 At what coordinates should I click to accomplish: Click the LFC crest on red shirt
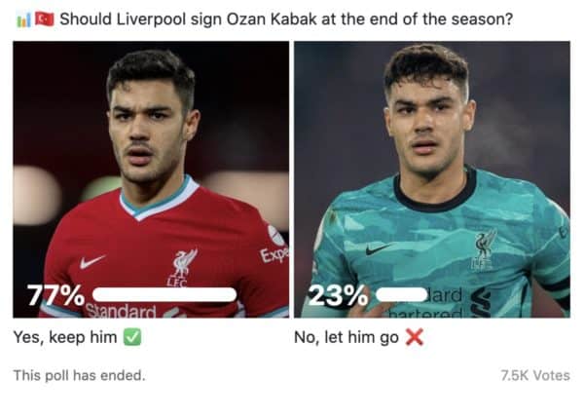(183, 268)
